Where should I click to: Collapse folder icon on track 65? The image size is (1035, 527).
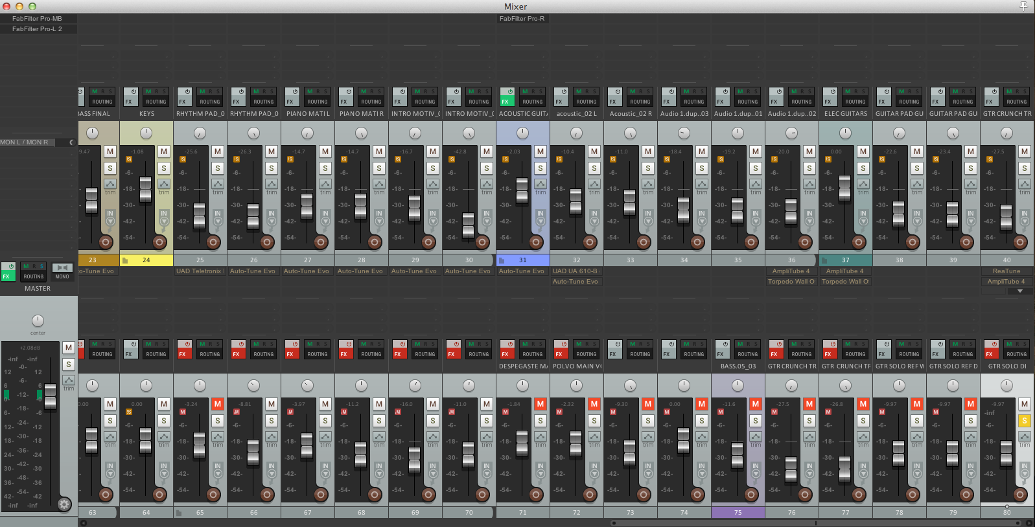point(180,513)
